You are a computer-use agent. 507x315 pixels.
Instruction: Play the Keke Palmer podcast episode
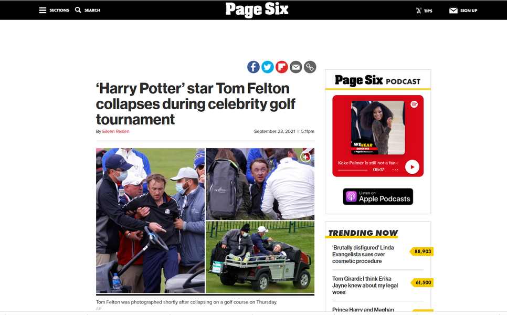pos(412,167)
